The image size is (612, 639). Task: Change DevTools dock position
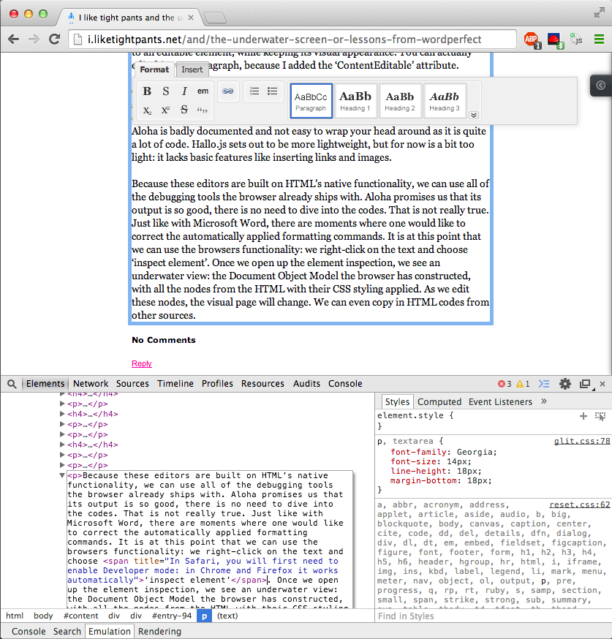(585, 384)
